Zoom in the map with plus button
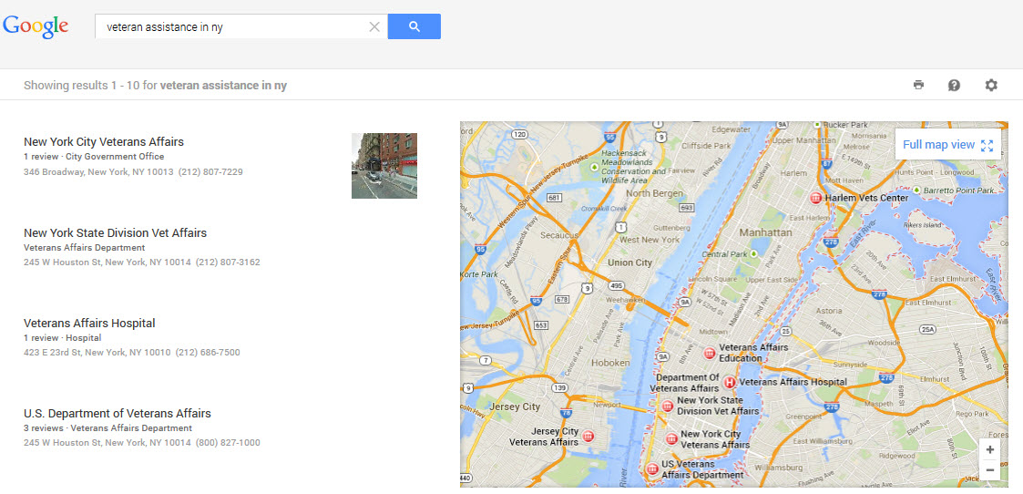The width and height of the screenshot is (1023, 494). [989, 449]
